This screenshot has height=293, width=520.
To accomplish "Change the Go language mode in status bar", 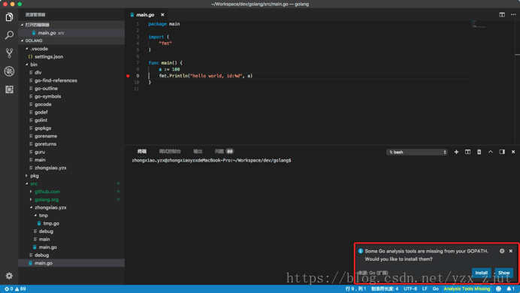I will (x=435, y=288).
